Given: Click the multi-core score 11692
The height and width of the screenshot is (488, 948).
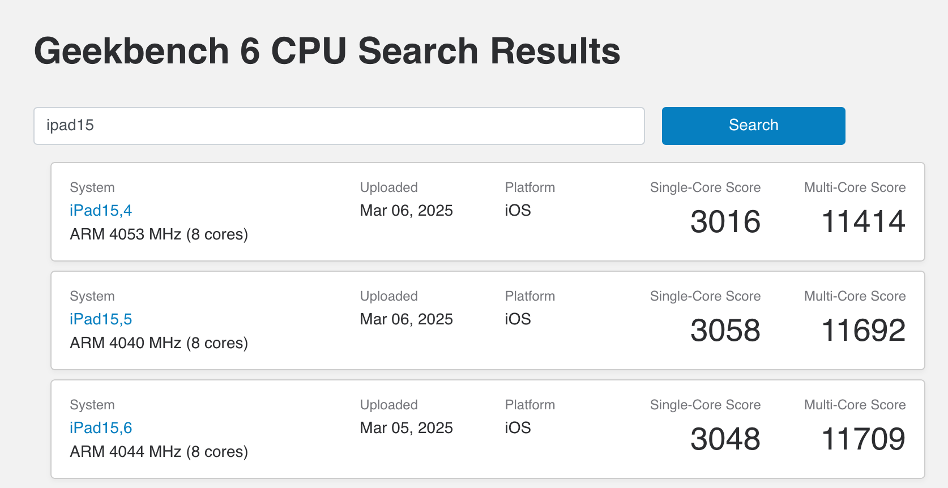Looking at the screenshot, I should click(863, 330).
